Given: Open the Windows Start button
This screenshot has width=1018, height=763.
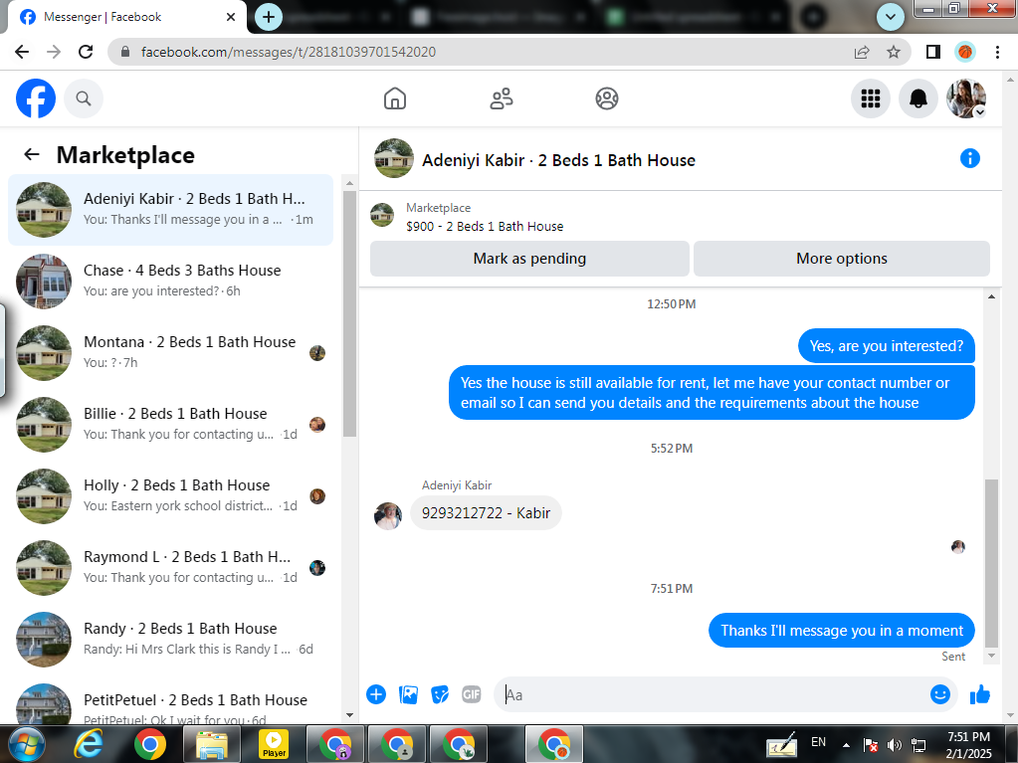Looking at the screenshot, I should pos(26,743).
